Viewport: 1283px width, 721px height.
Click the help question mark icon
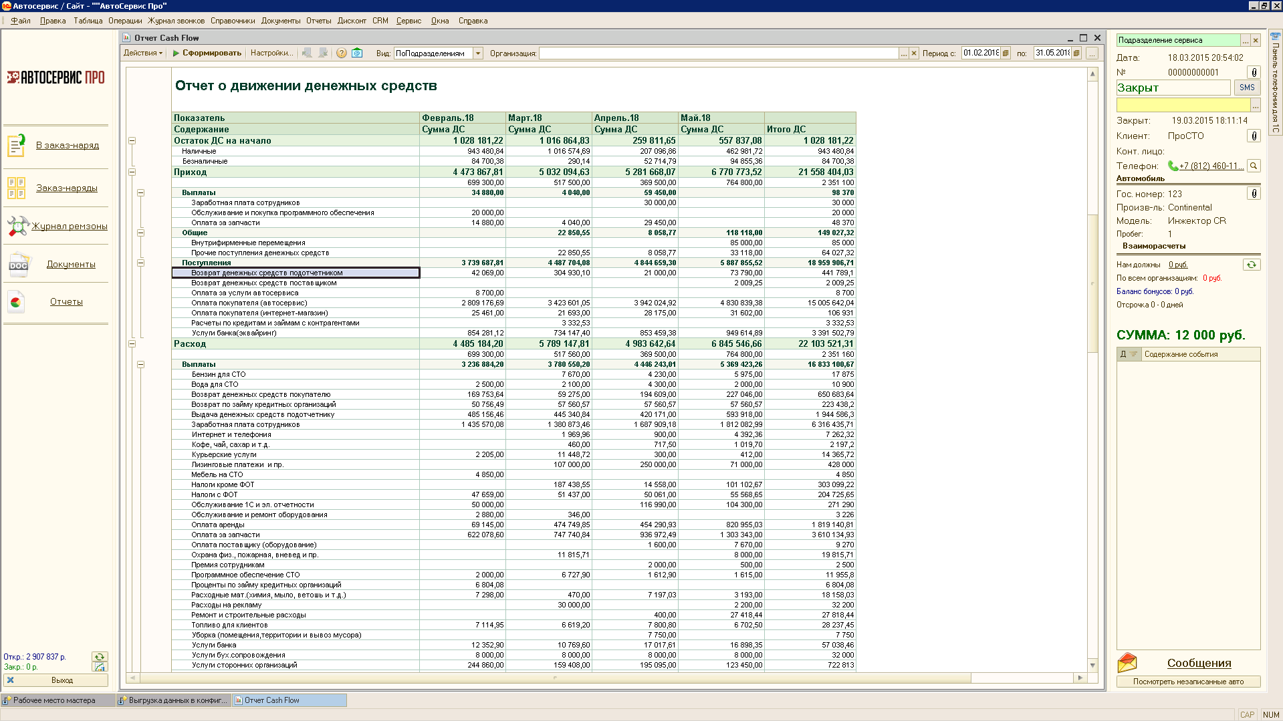pos(341,53)
